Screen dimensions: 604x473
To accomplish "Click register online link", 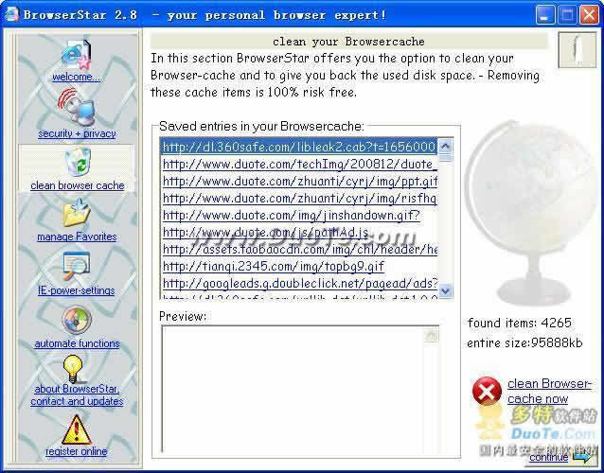I will pos(77,451).
